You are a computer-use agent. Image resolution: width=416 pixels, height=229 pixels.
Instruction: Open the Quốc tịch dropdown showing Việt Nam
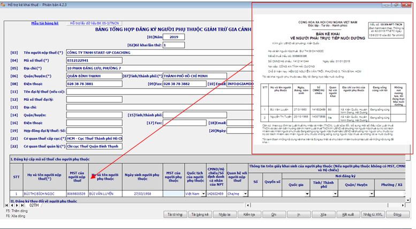202,194
